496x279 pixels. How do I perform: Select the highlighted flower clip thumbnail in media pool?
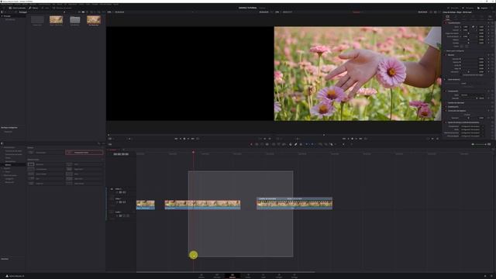point(94,20)
